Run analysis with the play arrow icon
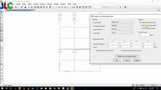The image size is (161, 90). (29, 7)
